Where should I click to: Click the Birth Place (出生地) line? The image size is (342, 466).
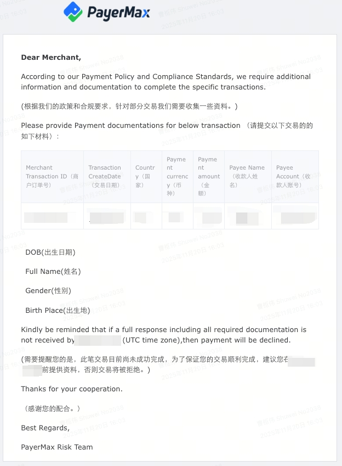point(58,311)
